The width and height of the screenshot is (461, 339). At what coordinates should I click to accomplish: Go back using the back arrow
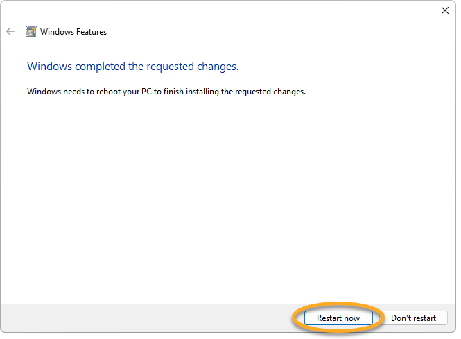click(x=10, y=31)
